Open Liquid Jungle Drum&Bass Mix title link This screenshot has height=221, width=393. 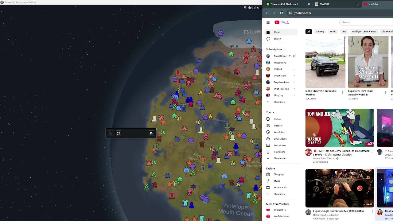pyautogui.click(x=338, y=211)
